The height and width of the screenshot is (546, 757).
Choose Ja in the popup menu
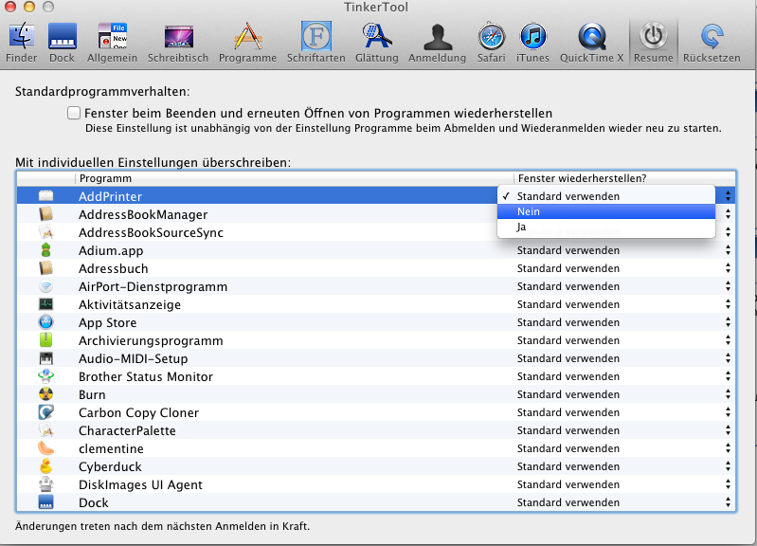point(606,227)
